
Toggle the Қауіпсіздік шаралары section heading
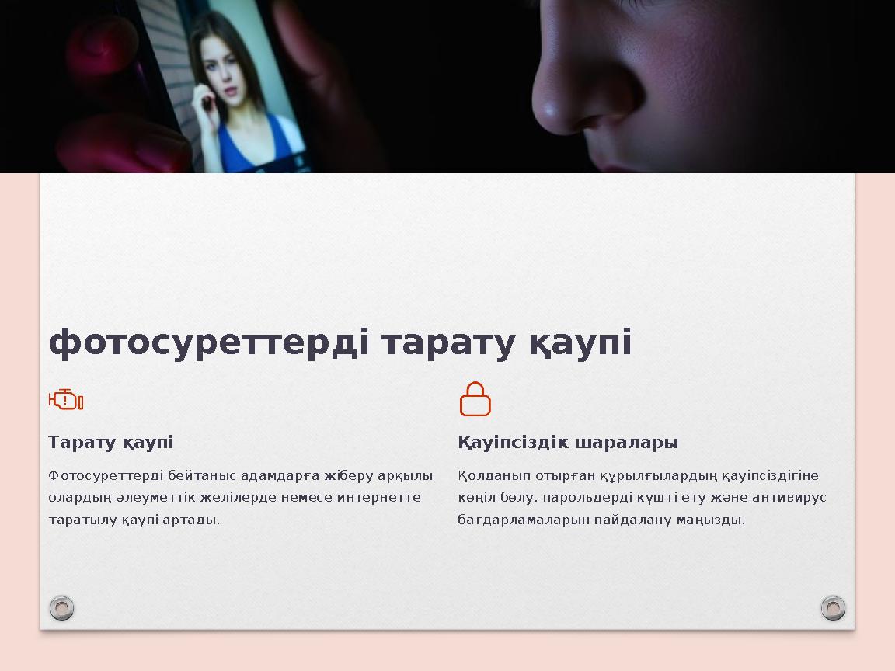coord(568,442)
